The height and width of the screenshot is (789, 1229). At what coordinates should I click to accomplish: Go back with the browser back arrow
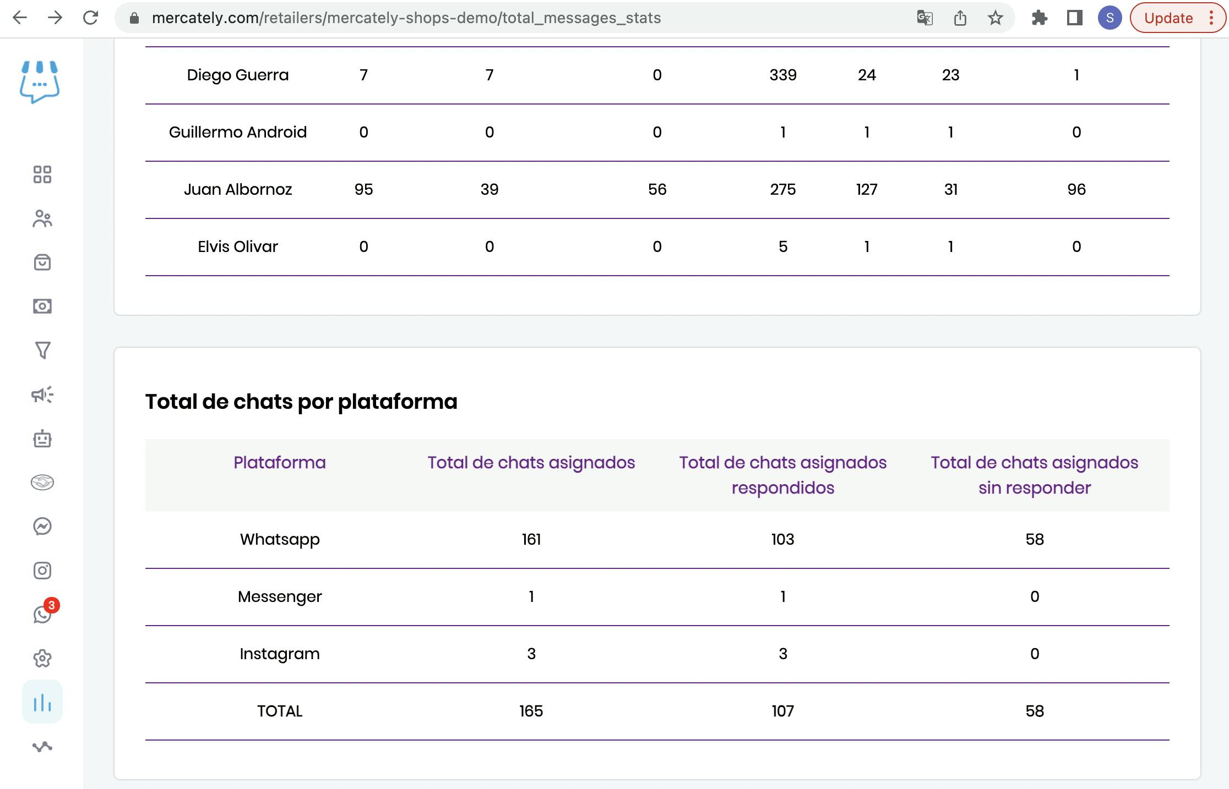(x=20, y=18)
